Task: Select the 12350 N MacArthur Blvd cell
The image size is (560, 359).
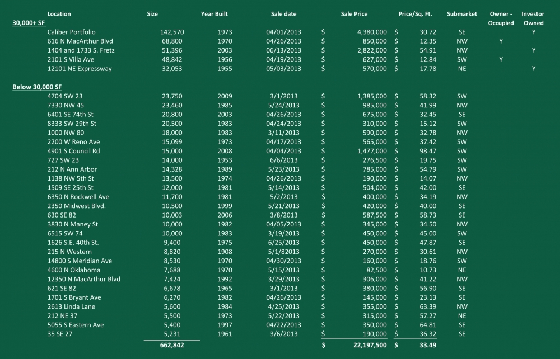Action: pyautogui.click(x=83, y=279)
